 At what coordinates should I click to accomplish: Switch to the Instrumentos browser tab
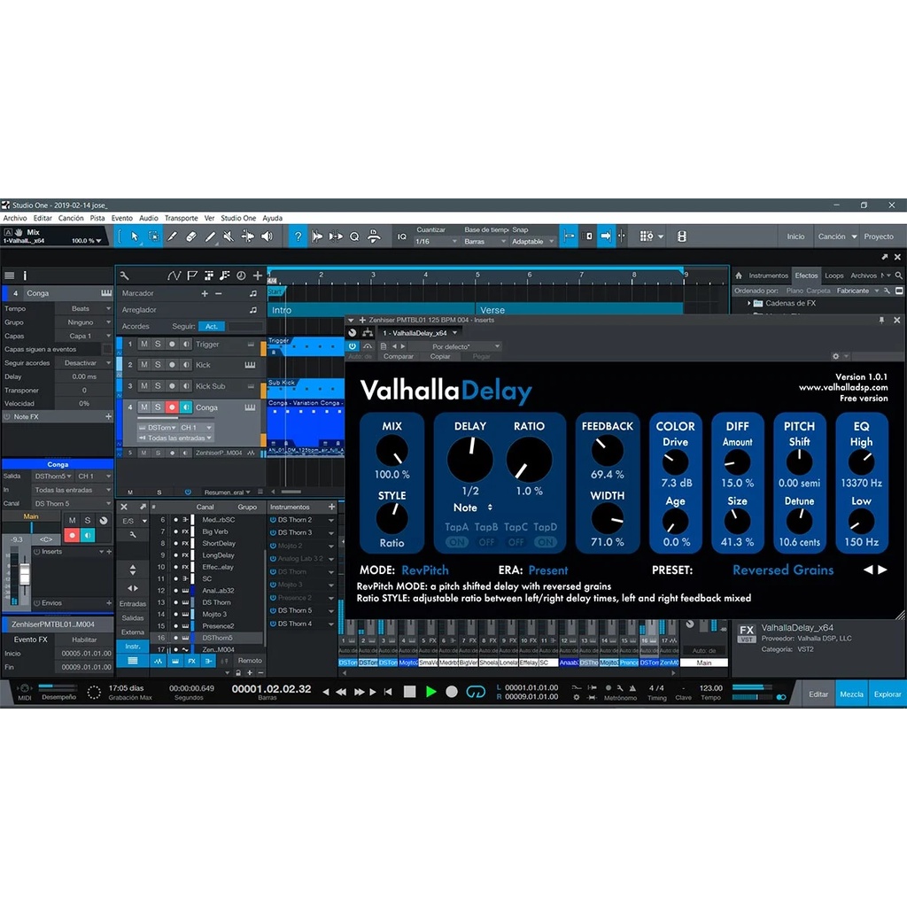(x=768, y=276)
